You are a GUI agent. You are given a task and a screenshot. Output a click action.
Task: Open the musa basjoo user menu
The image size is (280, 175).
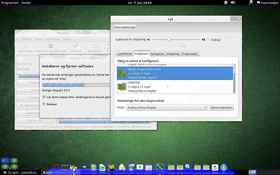pos(268,3)
